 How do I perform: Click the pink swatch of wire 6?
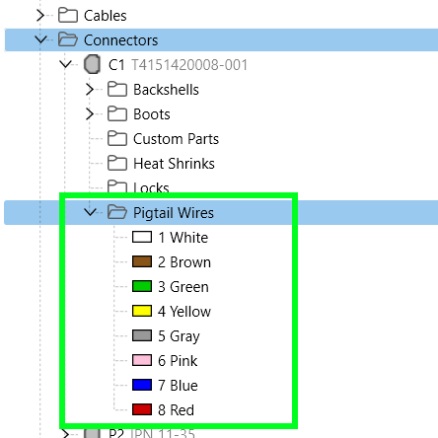[x=142, y=360]
